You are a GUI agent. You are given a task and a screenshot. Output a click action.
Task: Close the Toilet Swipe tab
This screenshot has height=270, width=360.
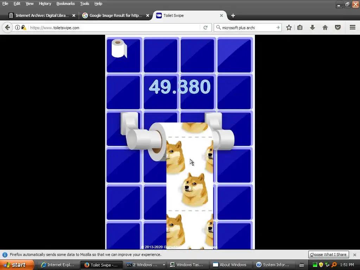pyautogui.click(x=221, y=15)
